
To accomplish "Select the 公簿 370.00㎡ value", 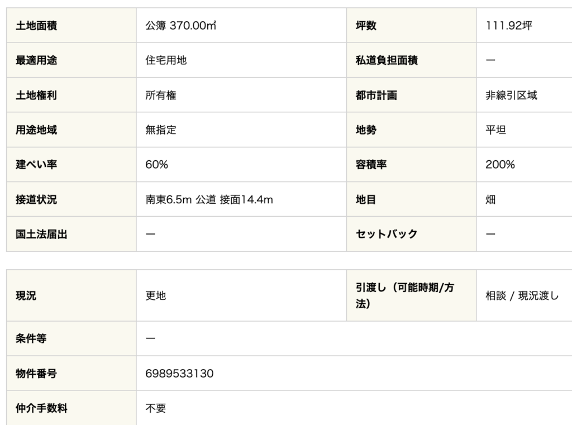I will [x=180, y=26].
